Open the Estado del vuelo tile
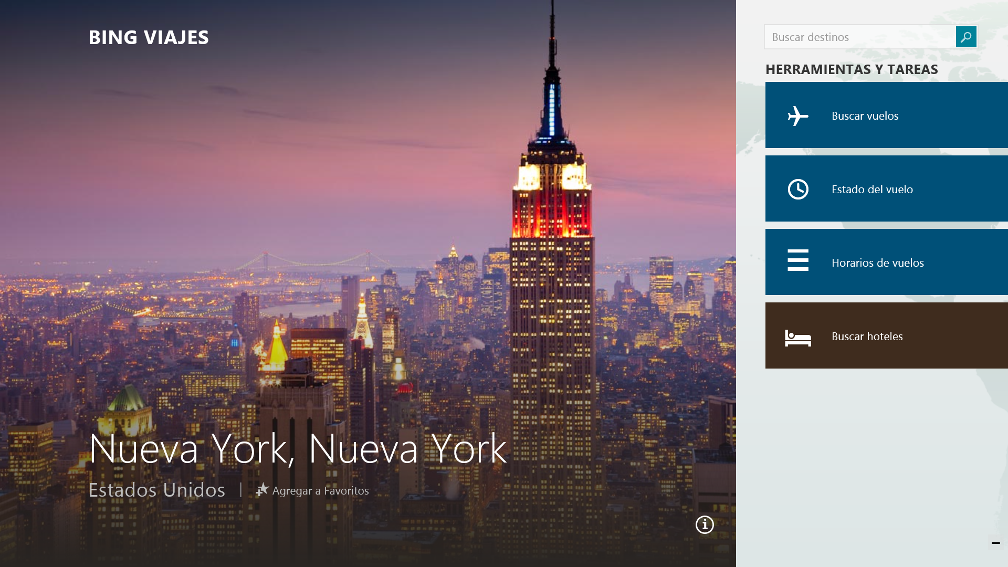The height and width of the screenshot is (567, 1008). pyautogui.click(x=887, y=188)
